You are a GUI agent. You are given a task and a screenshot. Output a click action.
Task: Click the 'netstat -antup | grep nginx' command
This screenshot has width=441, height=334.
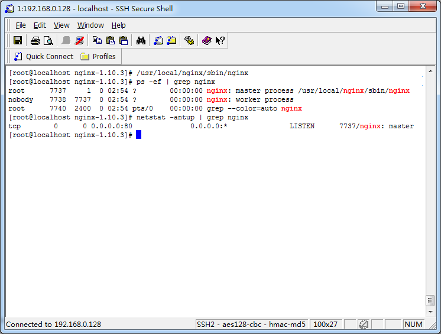coord(192,117)
